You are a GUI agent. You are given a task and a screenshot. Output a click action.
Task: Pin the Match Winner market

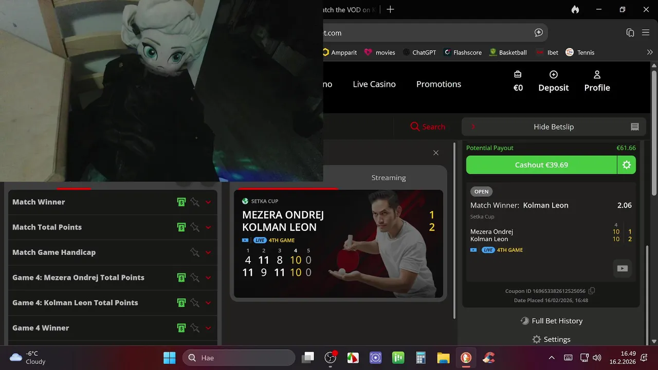point(195,202)
